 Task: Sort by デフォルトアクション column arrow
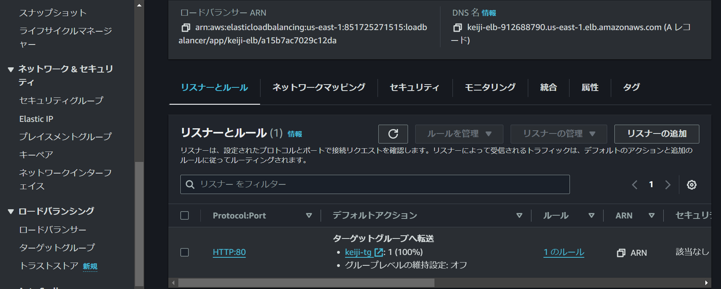tap(519, 216)
